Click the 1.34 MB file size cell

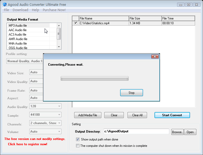pos(145,23)
